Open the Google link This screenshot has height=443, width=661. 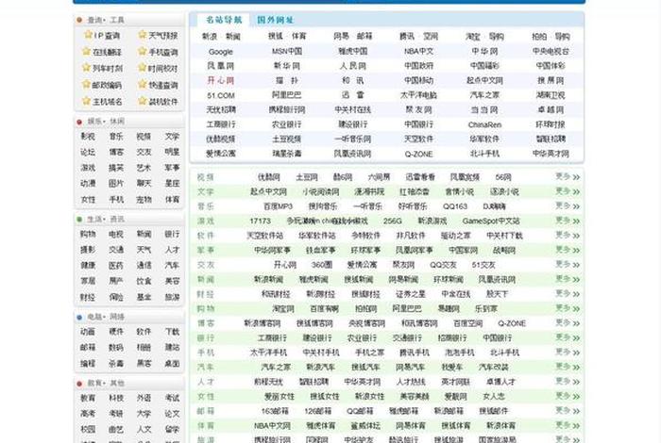click(220, 52)
